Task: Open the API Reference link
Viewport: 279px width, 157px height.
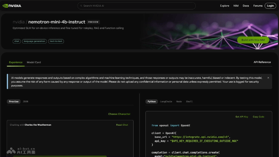Action: point(262,62)
